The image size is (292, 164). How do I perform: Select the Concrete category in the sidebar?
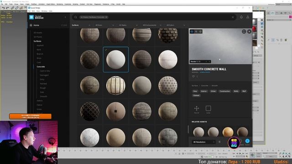(41, 67)
